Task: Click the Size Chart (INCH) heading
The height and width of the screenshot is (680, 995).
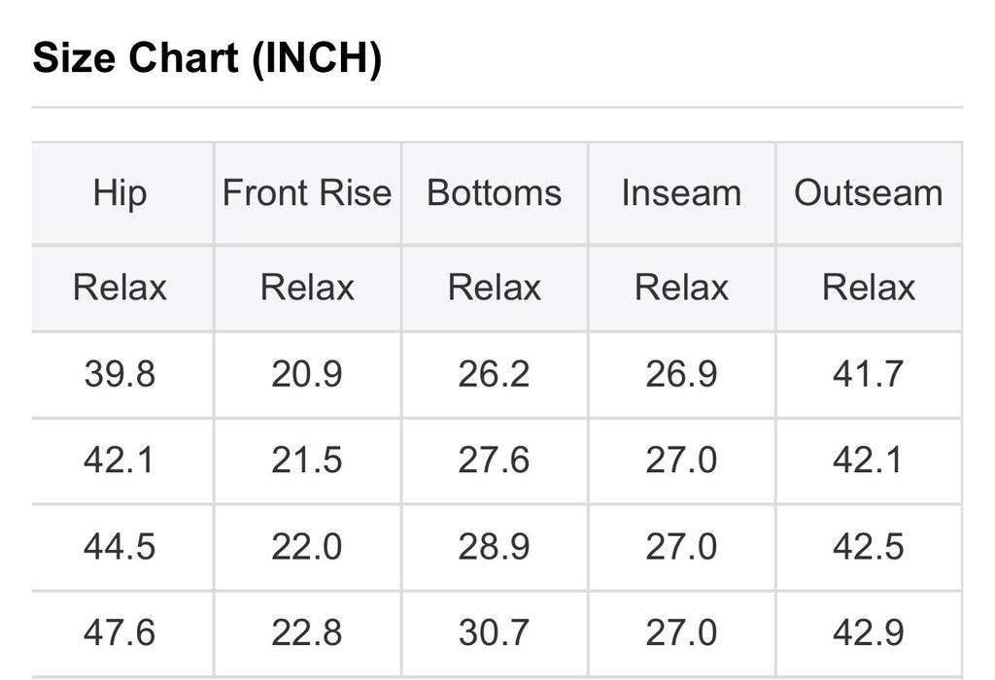Action: [207, 58]
